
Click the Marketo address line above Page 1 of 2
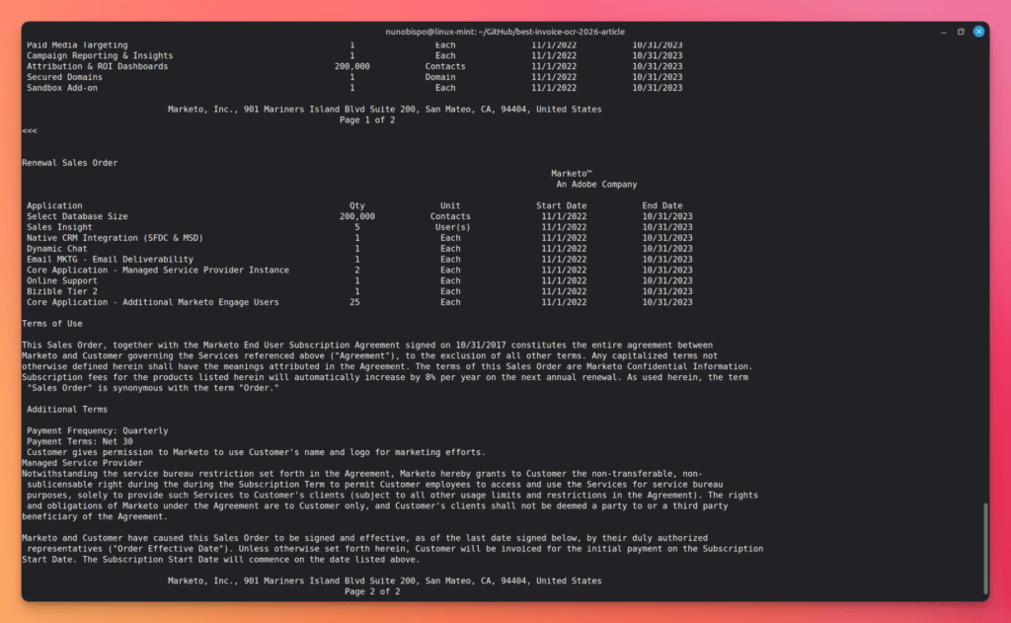385,110
